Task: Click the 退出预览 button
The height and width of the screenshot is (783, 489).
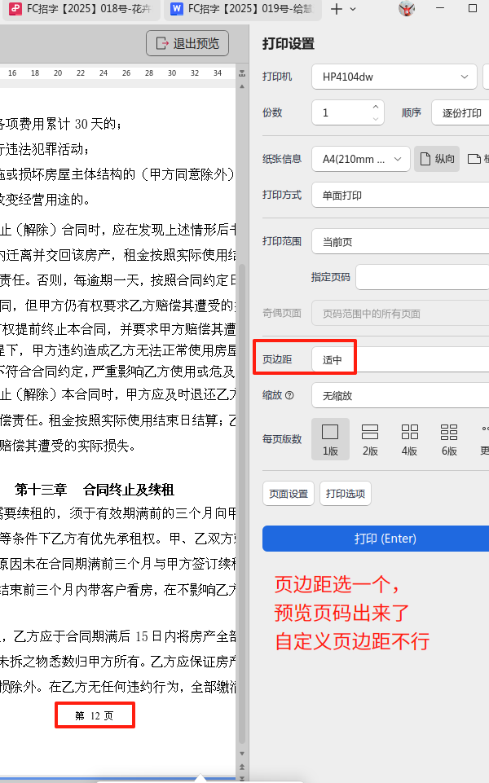Action: [x=187, y=43]
